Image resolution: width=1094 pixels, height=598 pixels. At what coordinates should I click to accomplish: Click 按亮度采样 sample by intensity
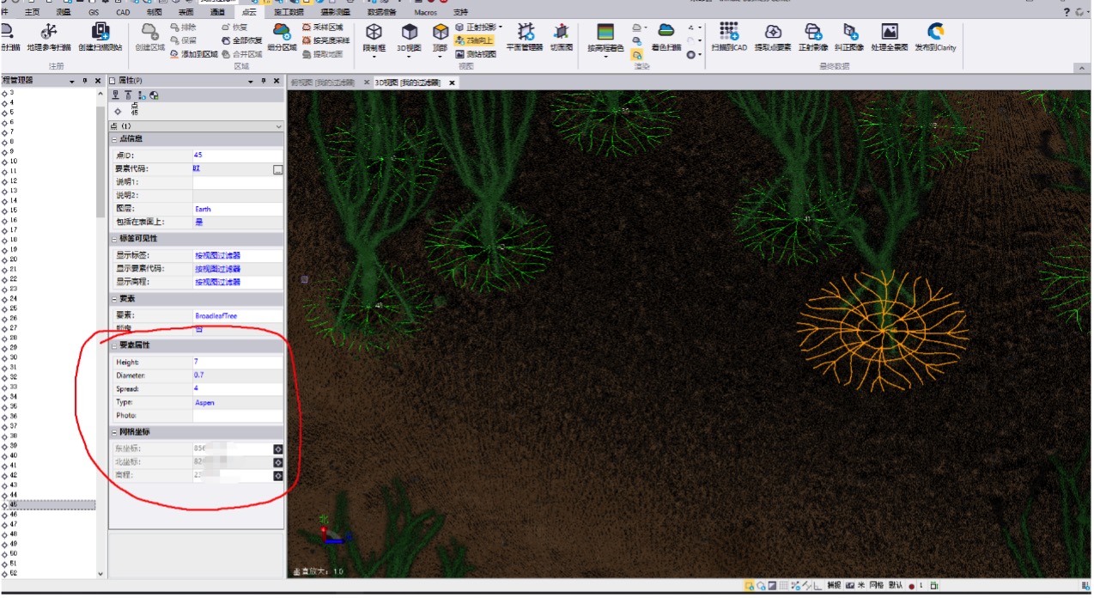click(326, 40)
